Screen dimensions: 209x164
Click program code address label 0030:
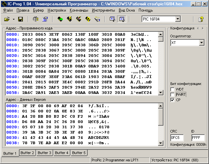pyautogui.click(x=13, y=66)
